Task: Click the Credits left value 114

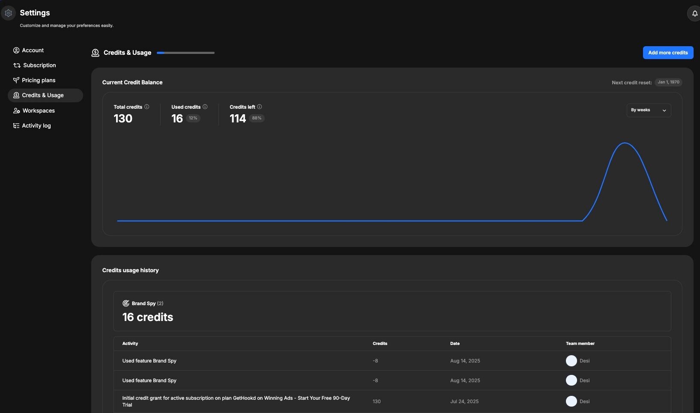Action: click(x=238, y=119)
